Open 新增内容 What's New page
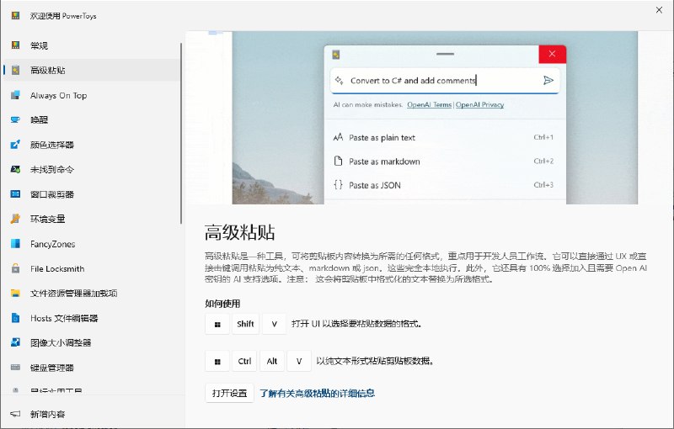Image resolution: width=674 pixels, height=429 pixels. click(x=92, y=414)
